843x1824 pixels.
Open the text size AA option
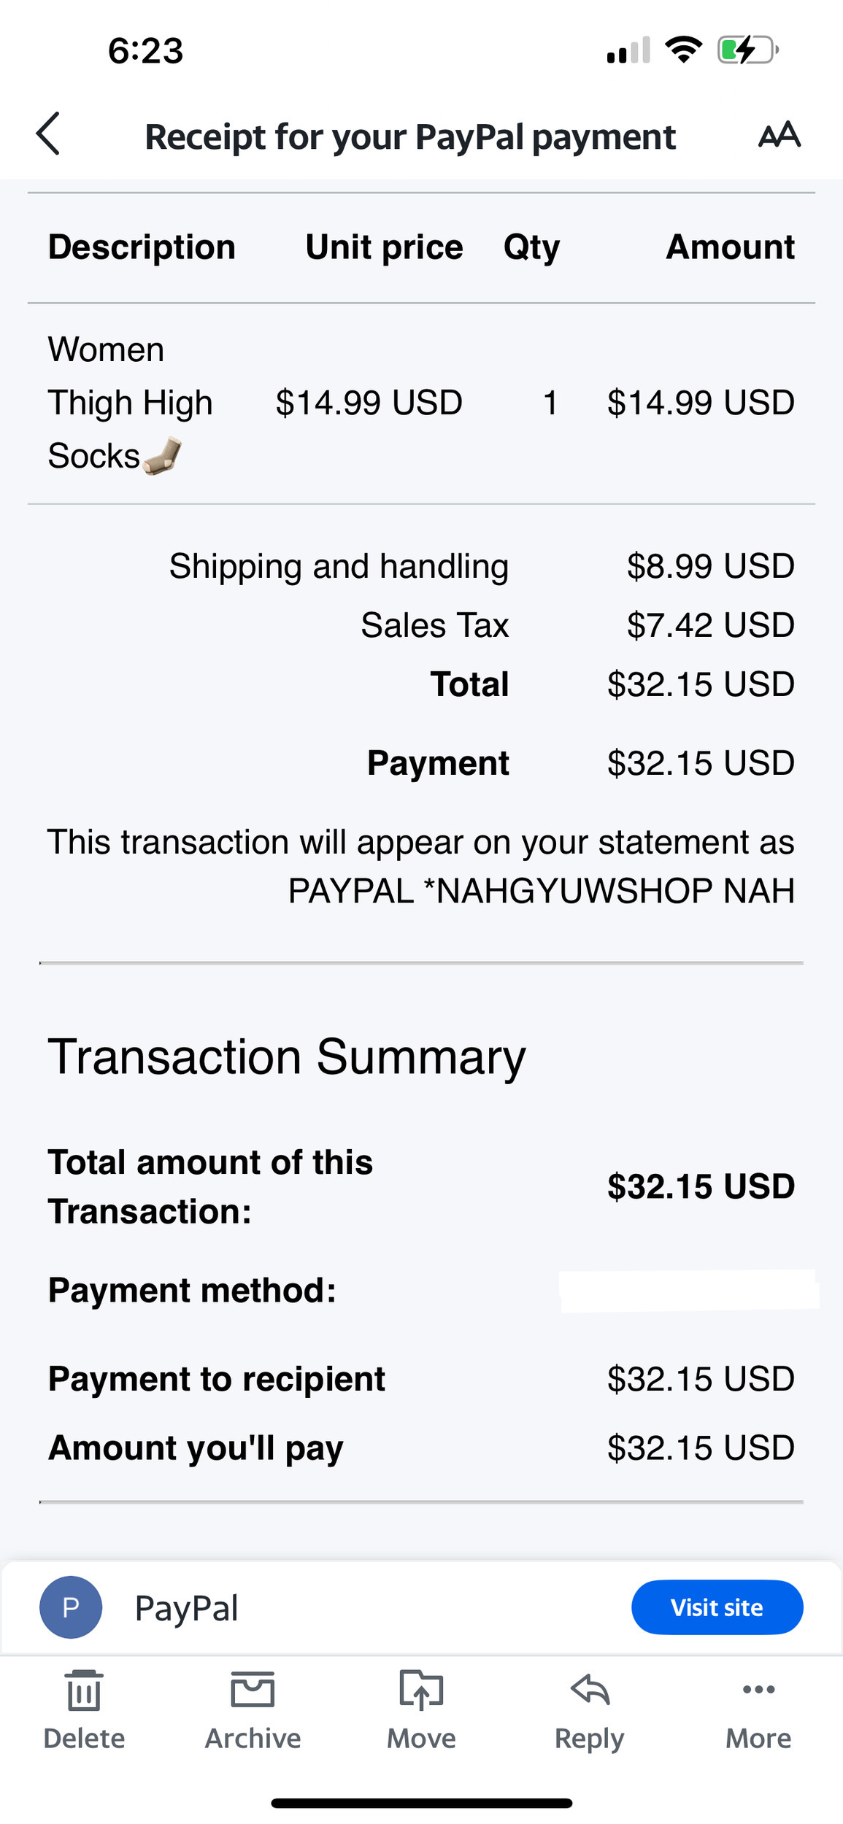click(780, 135)
